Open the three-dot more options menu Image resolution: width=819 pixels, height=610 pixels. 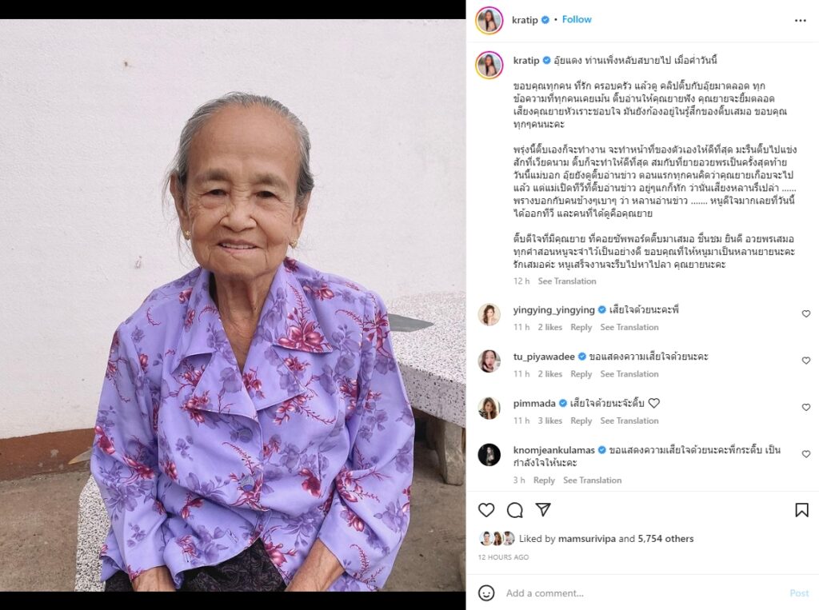point(800,20)
